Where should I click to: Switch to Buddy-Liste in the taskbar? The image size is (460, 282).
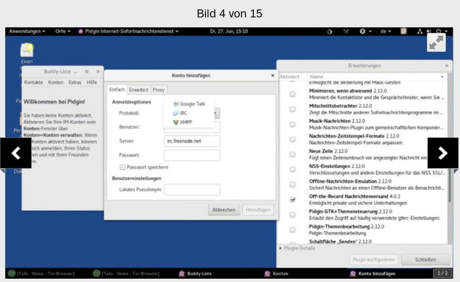pyautogui.click(x=195, y=273)
